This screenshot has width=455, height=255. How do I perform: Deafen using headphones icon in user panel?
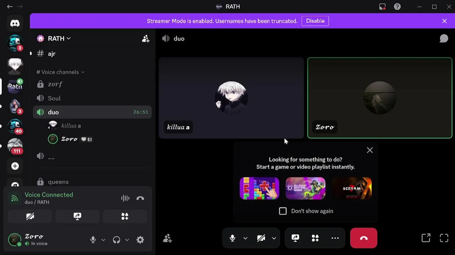pos(116,240)
